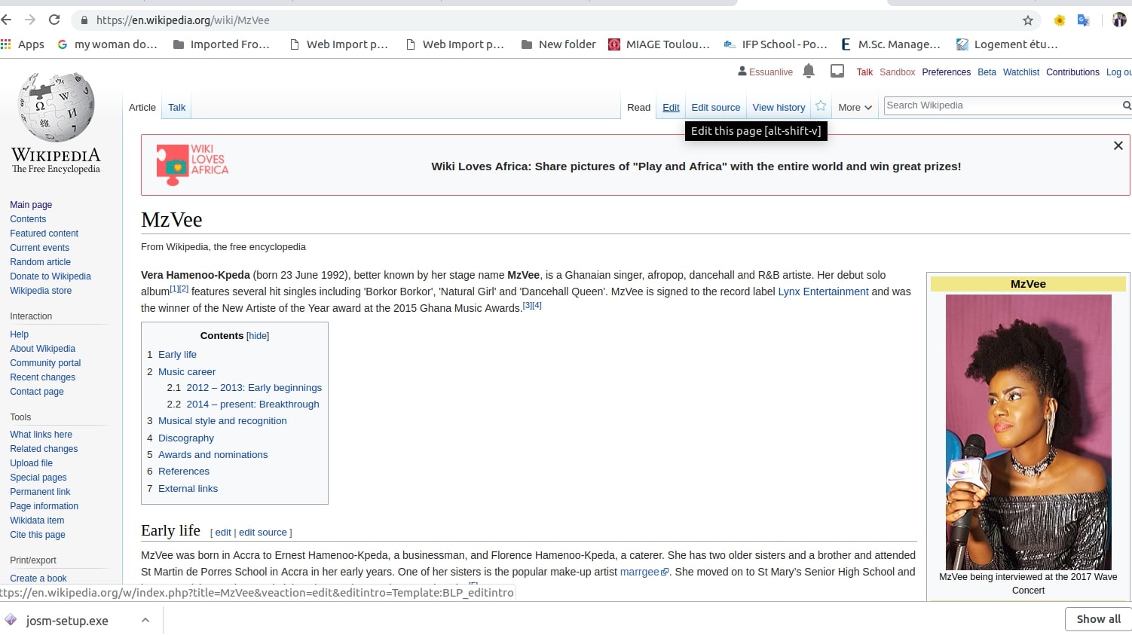Open the 'MIAGE Toulou...' bookmark
This screenshot has height=635, width=1132.
coord(659,44)
